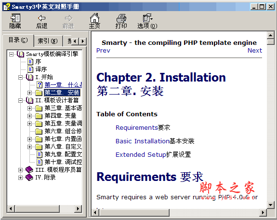The height and width of the screenshot is (220, 277).
Task: Click the content pane scroll-right arrow
Action: tap(263, 212)
